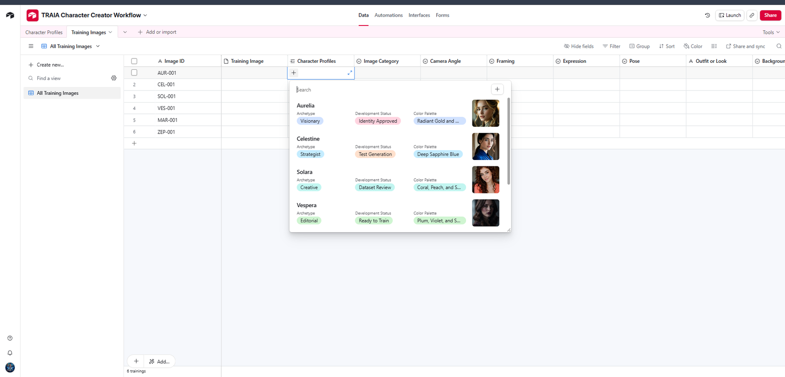This screenshot has width=785, height=377.
Task: Add a new row with the plus icon
Action: [x=134, y=143]
